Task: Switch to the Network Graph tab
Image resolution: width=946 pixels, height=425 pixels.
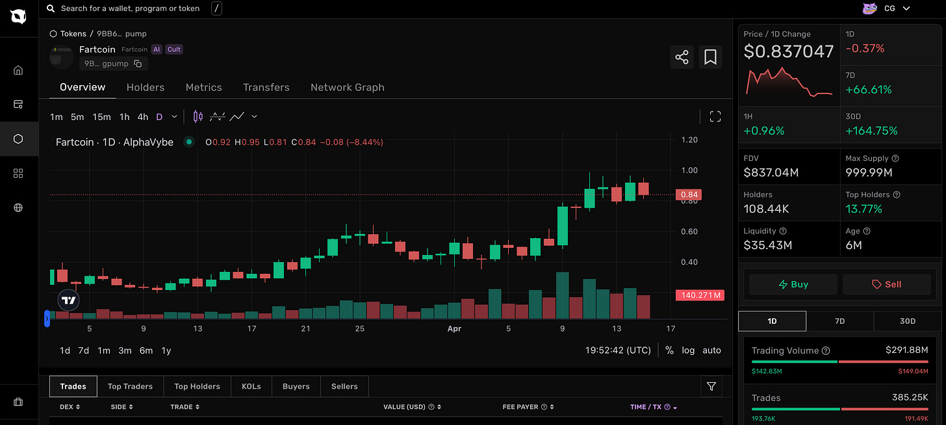Action: (348, 87)
